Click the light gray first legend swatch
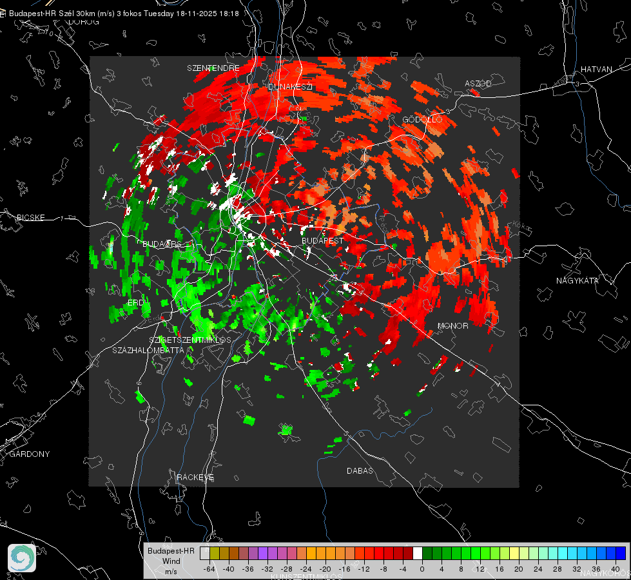The height and width of the screenshot is (580, 631). coord(205,553)
